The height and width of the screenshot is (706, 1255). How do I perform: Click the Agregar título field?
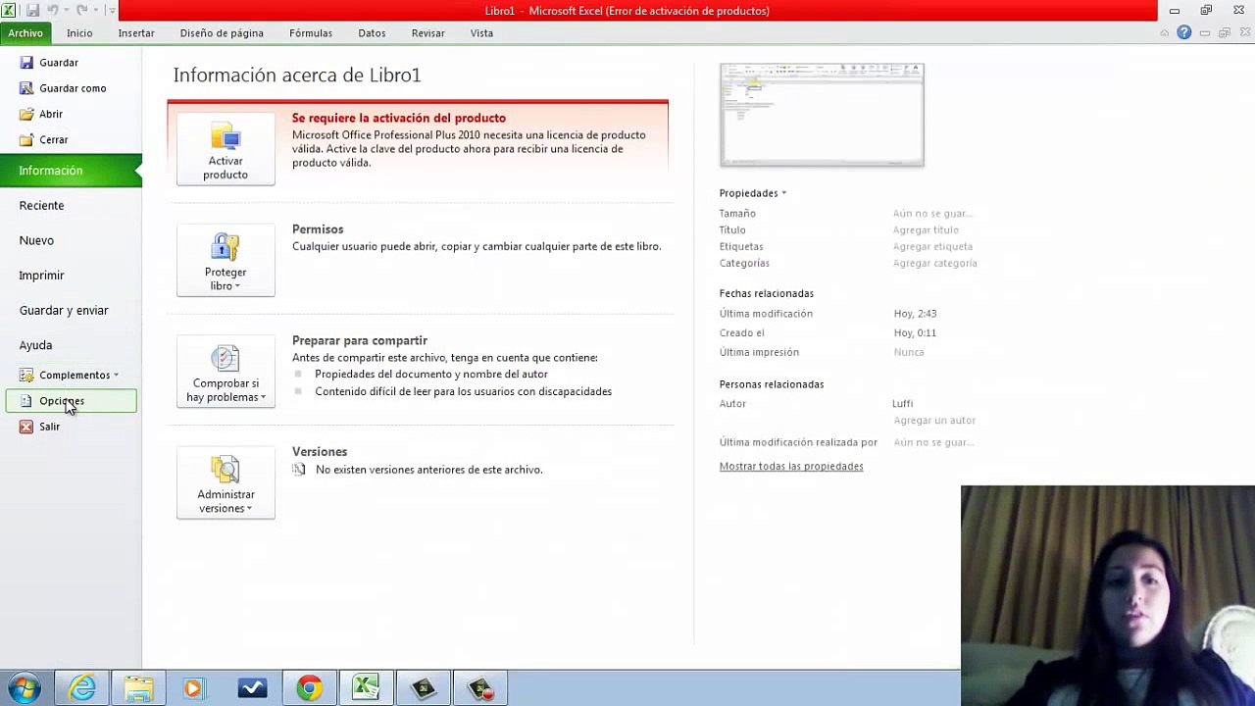click(x=926, y=230)
